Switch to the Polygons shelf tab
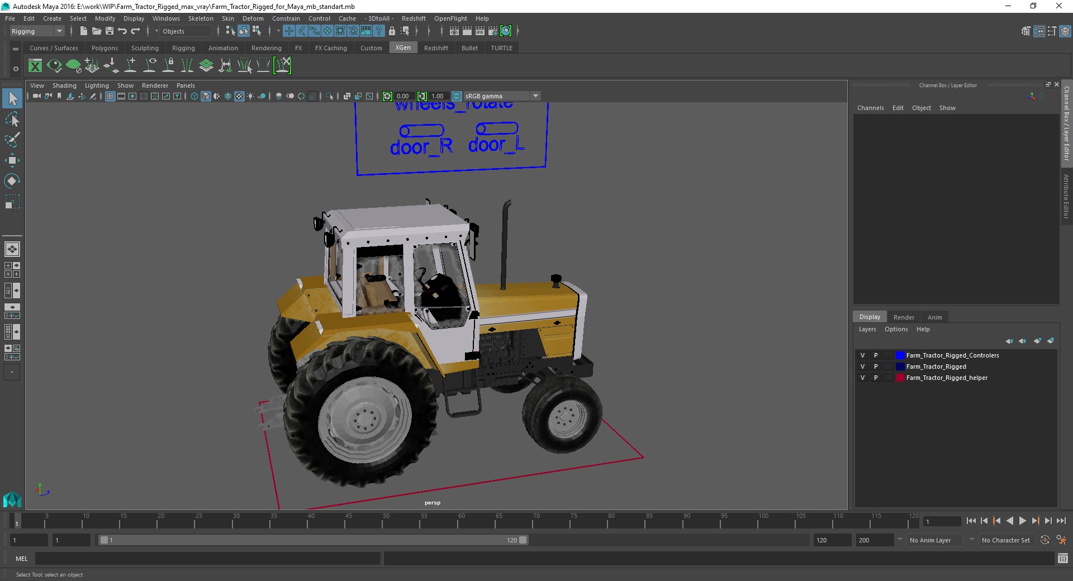Viewport: 1073px width, 581px height. pyautogui.click(x=105, y=48)
